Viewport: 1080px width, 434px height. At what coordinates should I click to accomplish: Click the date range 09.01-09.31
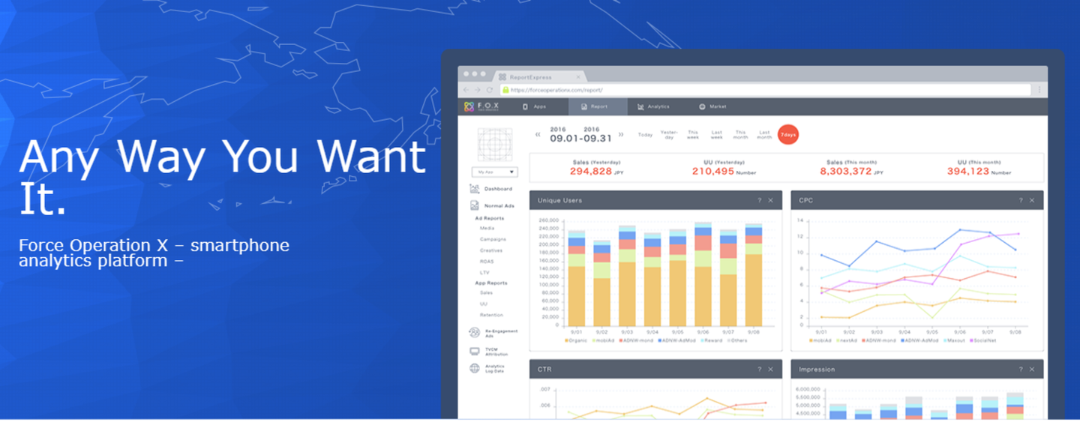click(x=581, y=138)
